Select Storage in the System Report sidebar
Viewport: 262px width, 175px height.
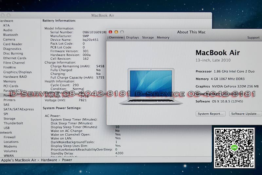click(9, 119)
